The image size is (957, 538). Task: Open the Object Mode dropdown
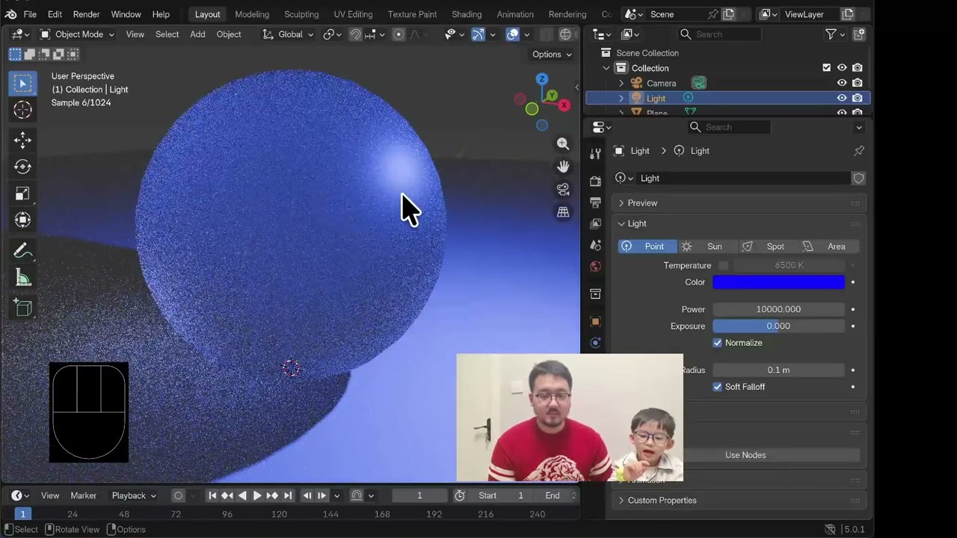coord(77,34)
